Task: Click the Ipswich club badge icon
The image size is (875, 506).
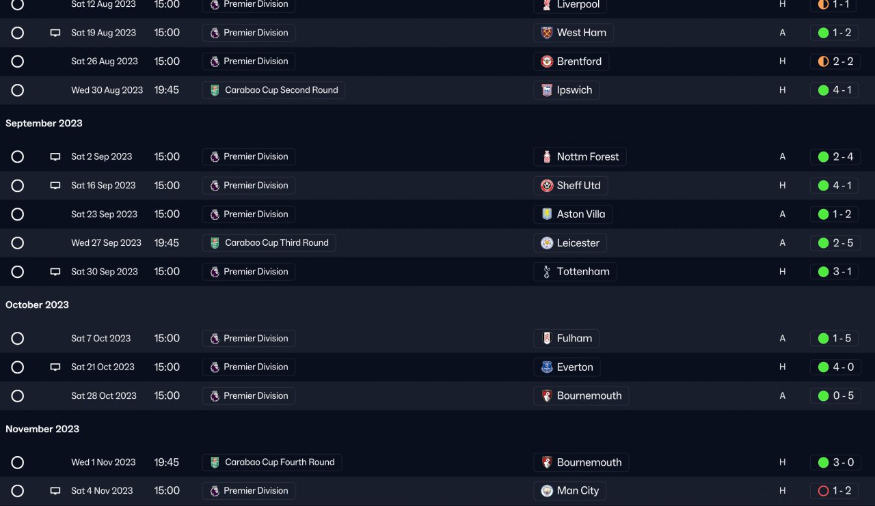Action: point(547,90)
